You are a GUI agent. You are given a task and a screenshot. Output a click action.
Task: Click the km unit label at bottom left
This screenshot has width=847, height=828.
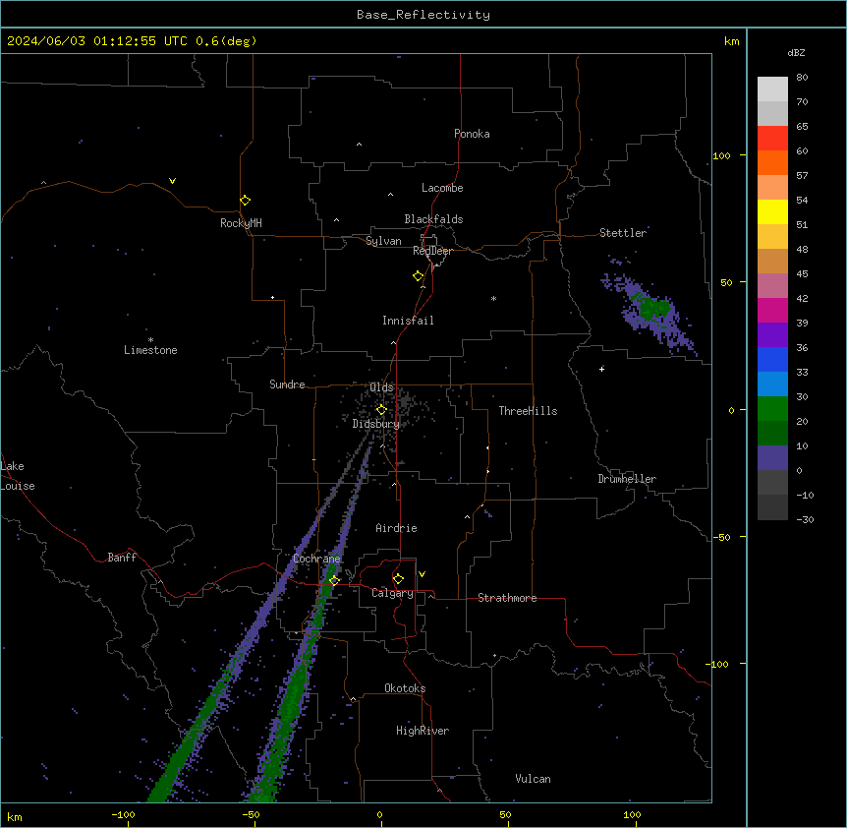[15, 816]
